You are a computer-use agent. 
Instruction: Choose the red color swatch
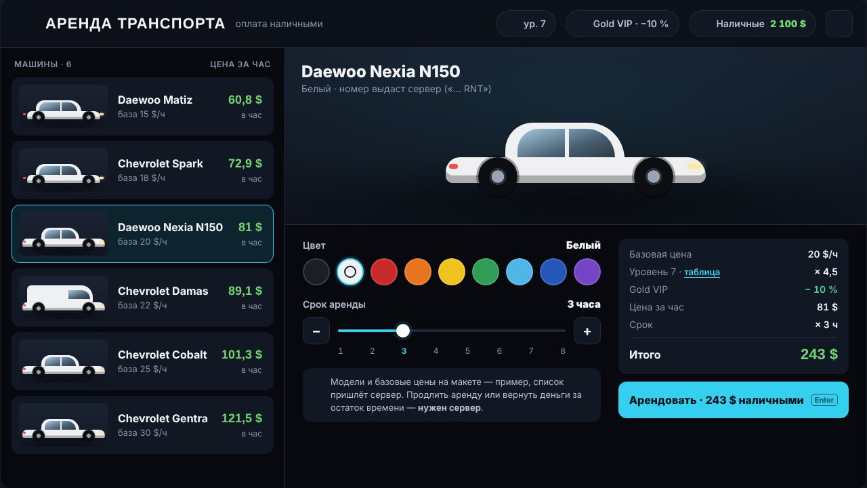[384, 272]
